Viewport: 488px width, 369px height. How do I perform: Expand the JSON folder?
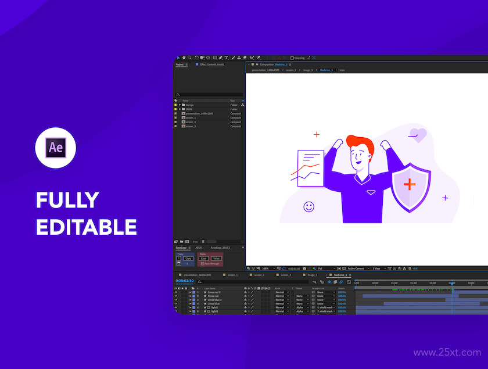180,109
